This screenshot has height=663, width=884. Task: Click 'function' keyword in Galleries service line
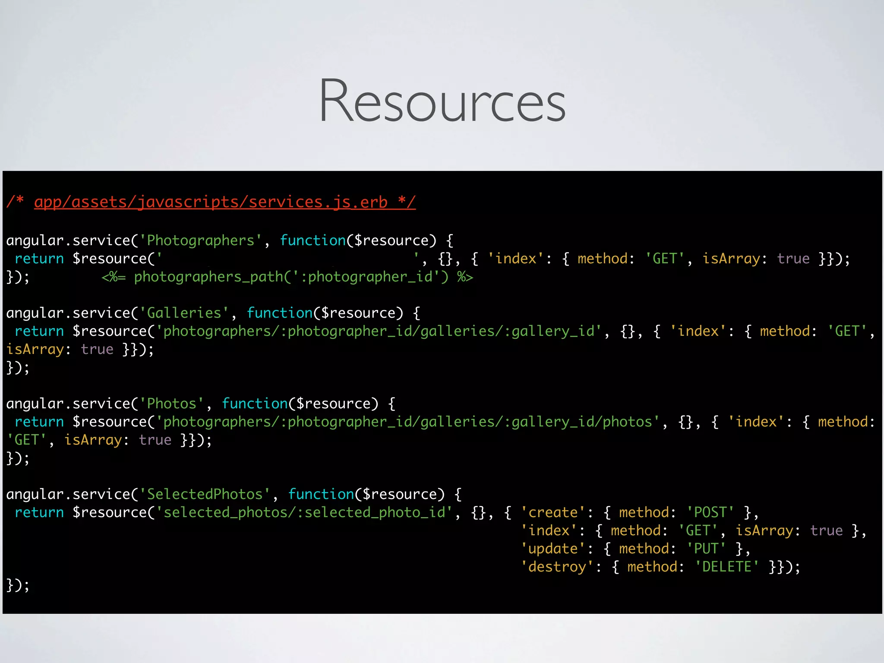pyautogui.click(x=280, y=313)
